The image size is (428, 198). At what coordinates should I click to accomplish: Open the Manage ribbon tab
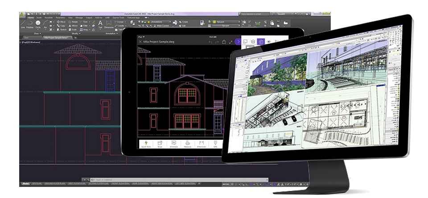[x=79, y=18]
